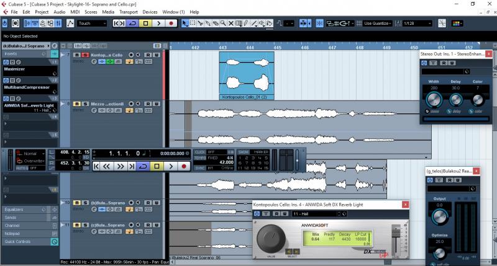Mute the Kontopoulos Cello track

click(x=76, y=55)
